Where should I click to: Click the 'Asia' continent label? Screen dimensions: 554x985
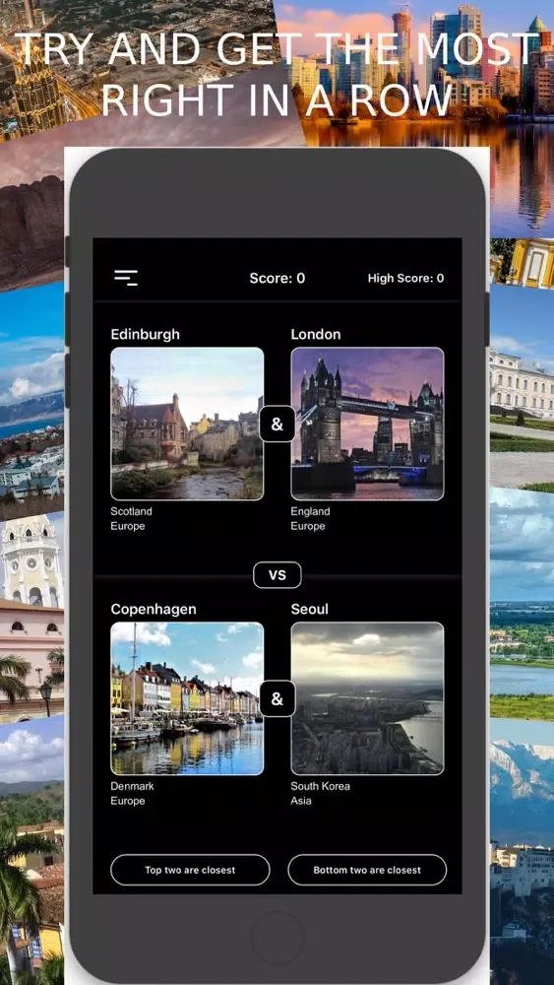tap(300, 801)
